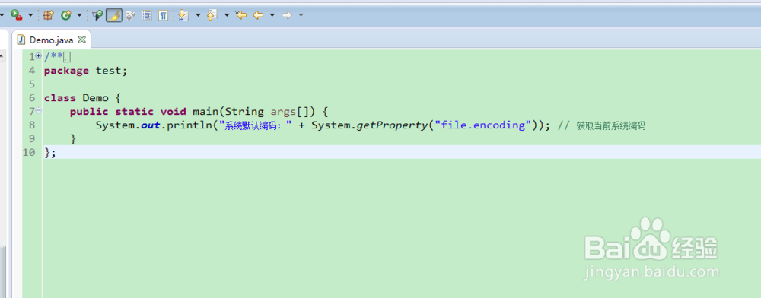The image size is (761, 298).
Task: Click the grayed Forward navigation arrow
Action: 287,15
